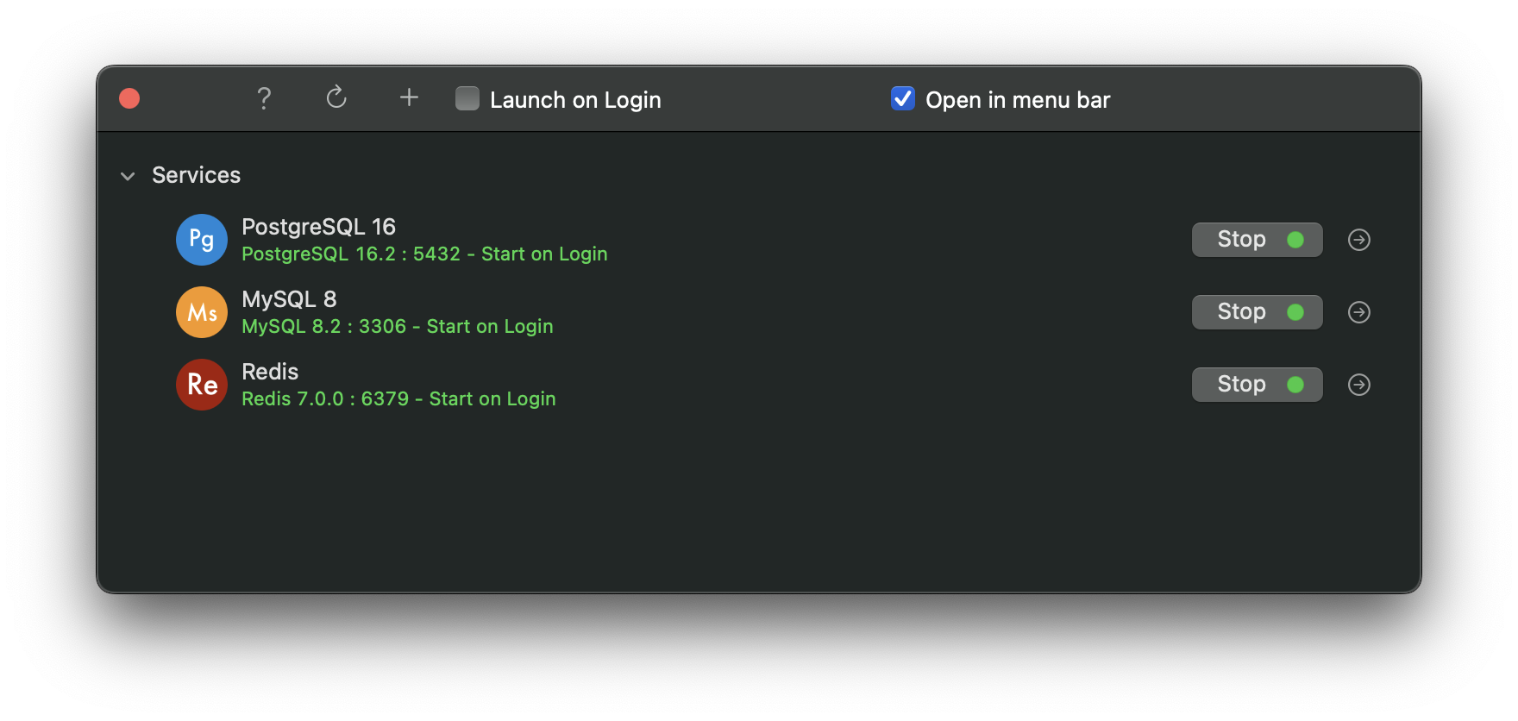Image resolution: width=1518 pixels, height=721 pixels.
Task: Select the PostgreSQL 16 service name
Action: [x=318, y=227]
